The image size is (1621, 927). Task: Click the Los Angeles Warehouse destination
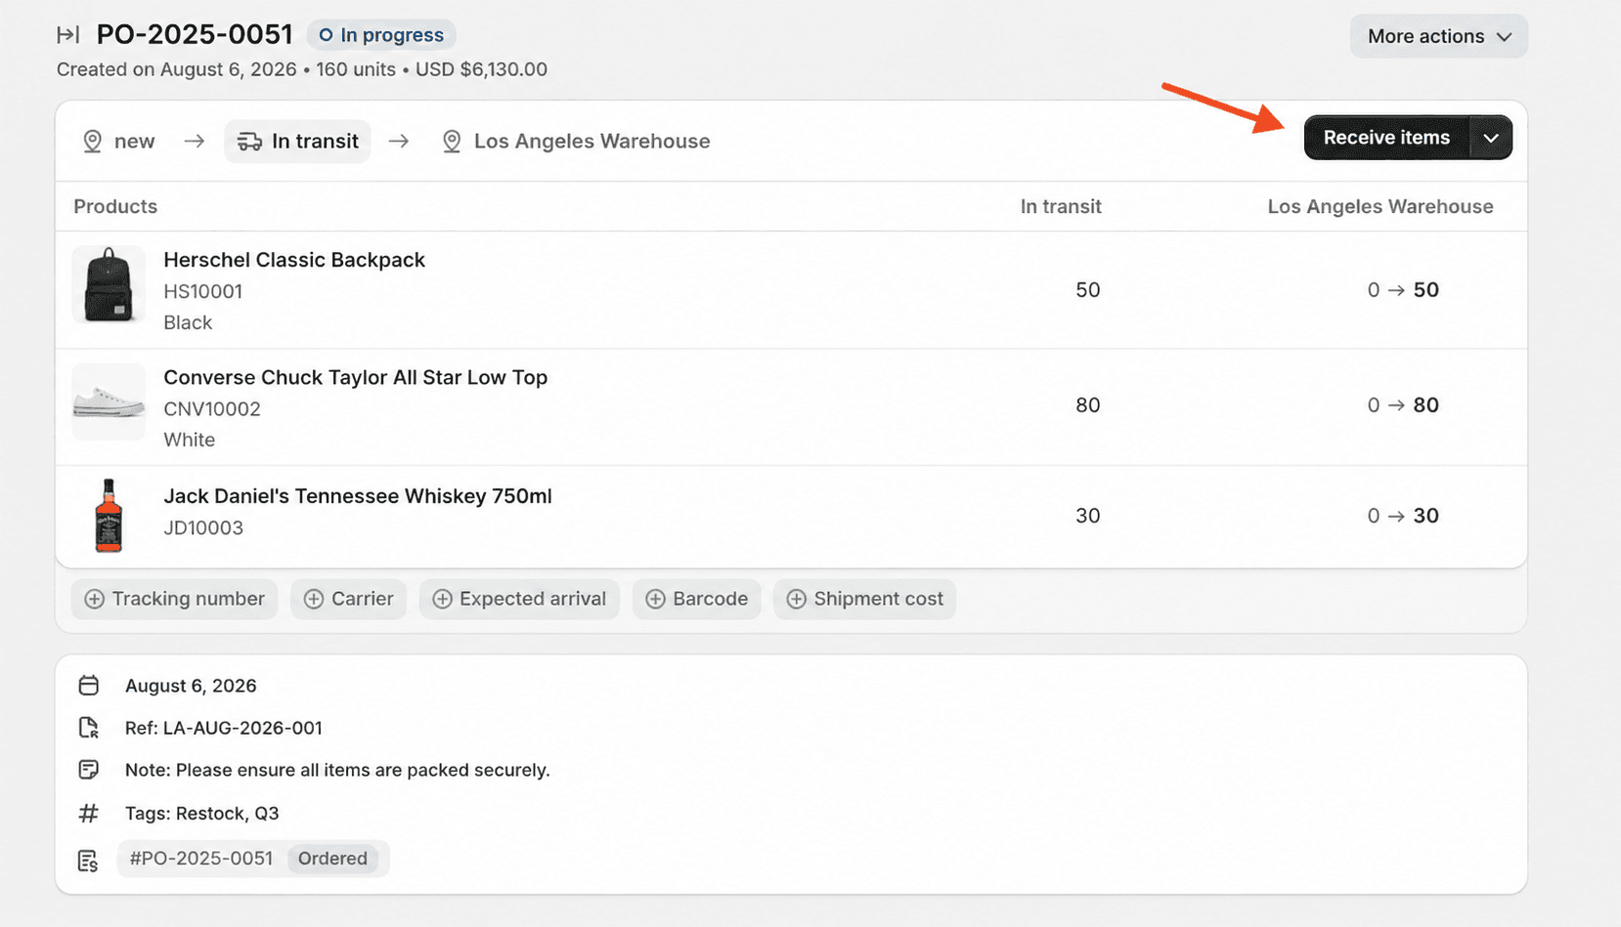[591, 141]
